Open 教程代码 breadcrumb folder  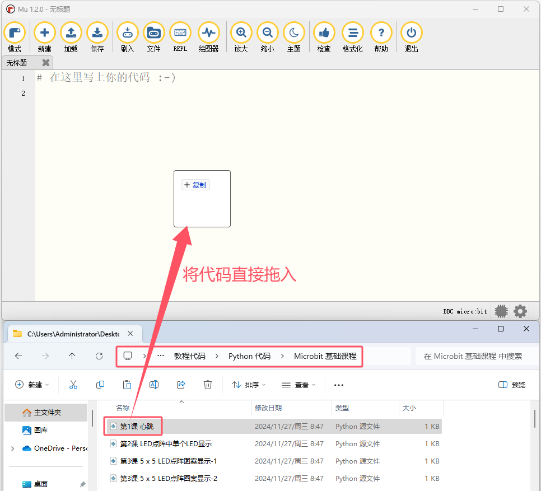(189, 356)
